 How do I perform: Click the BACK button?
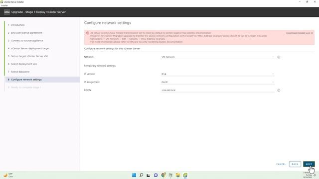point(295,164)
